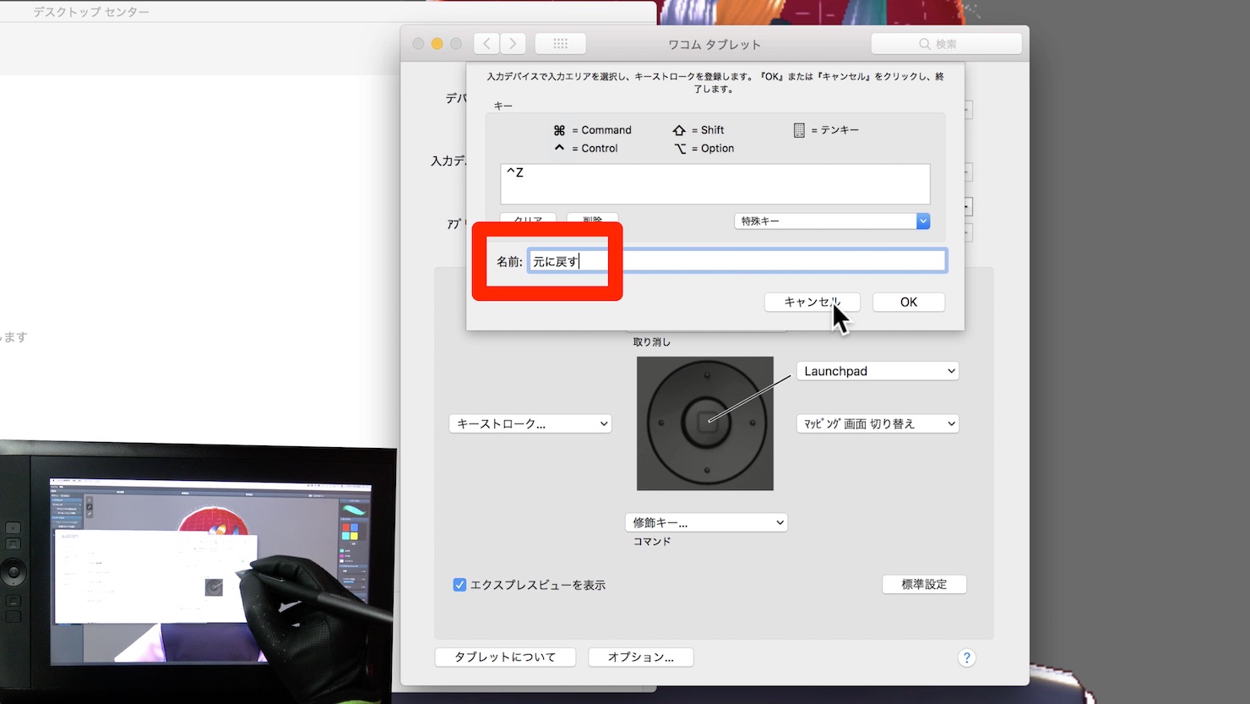Click the 標準設定 button
1250x704 pixels.
pyautogui.click(x=924, y=584)
